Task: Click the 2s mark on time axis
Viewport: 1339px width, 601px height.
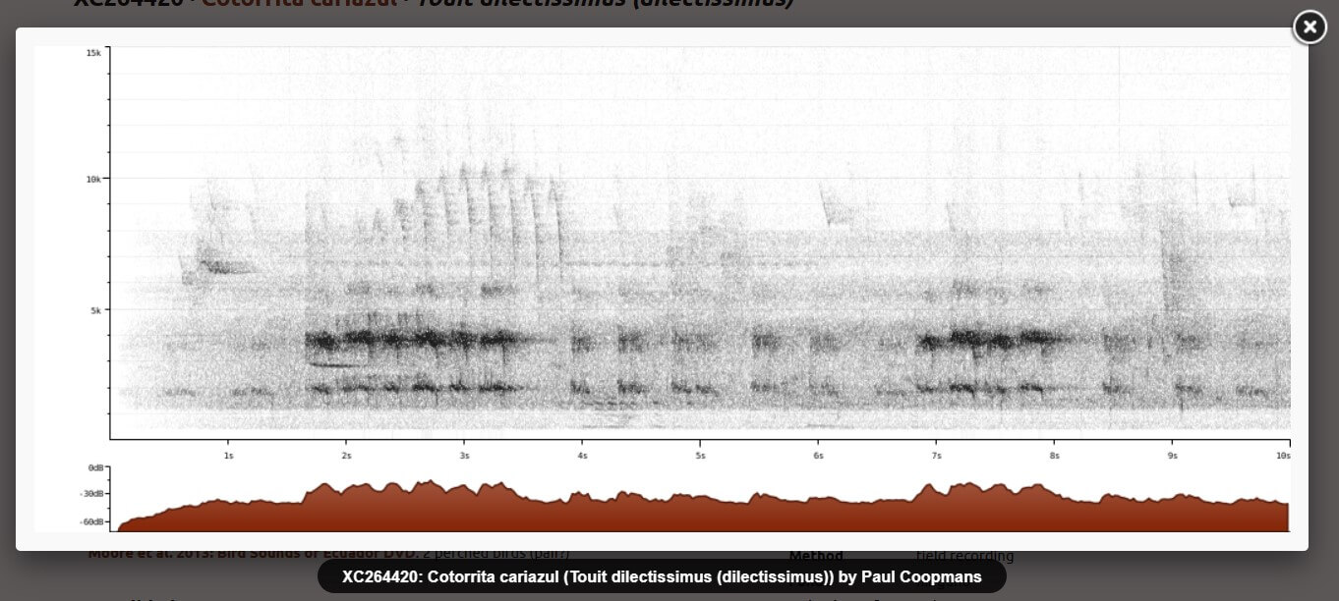Action: (346, 456)
